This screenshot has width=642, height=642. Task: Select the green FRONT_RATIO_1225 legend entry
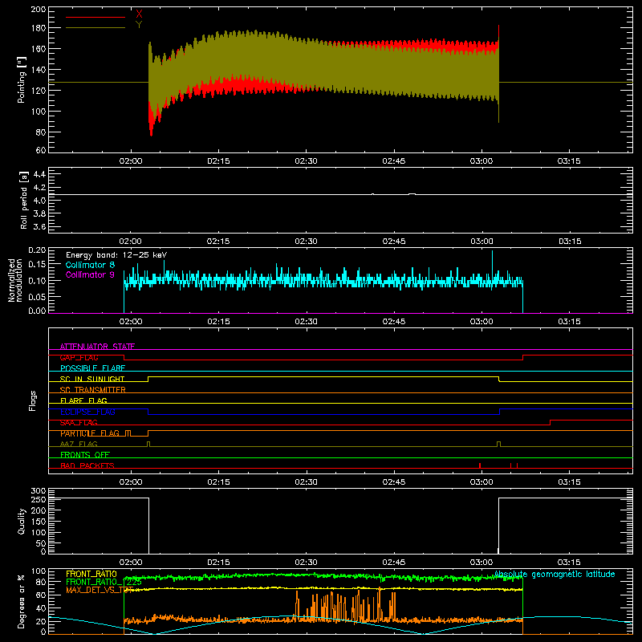tap(104, 582)
